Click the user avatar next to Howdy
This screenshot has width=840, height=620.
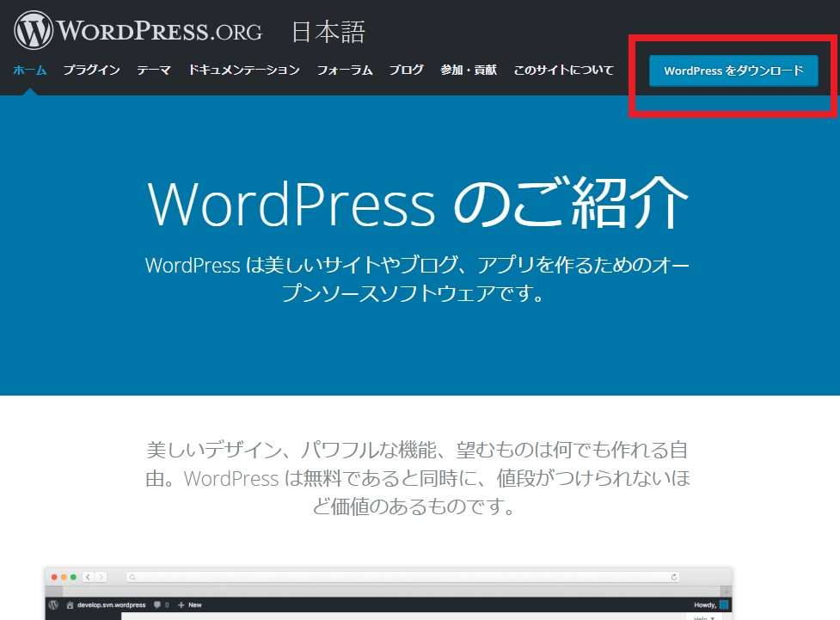pyautogui.click(x=724, y=605)
